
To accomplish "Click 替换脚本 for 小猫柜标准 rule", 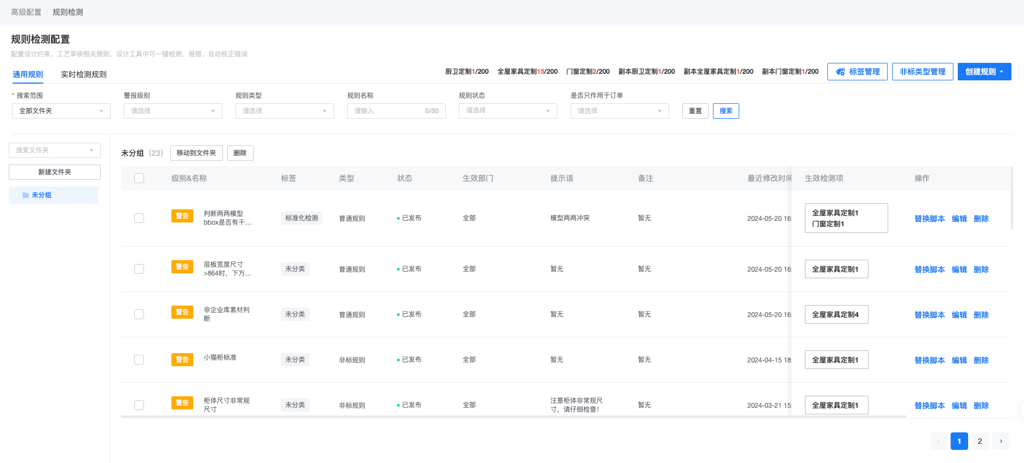I will coord(930,360).
